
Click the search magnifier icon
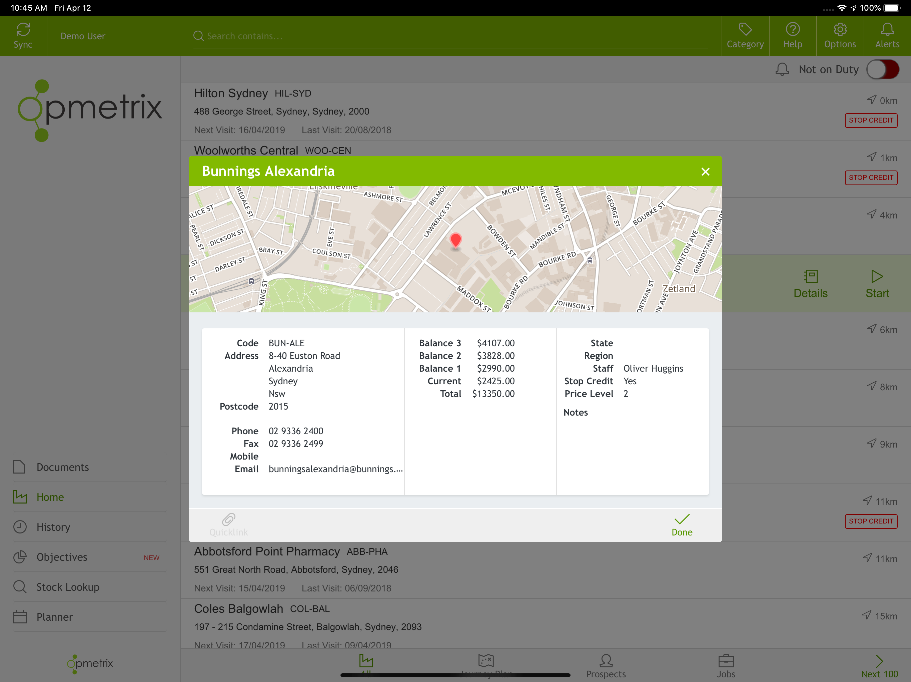tap(198, 36)
